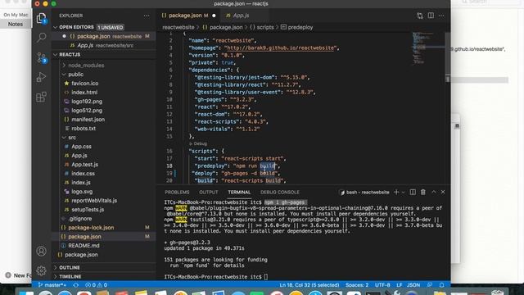Open the Source Control view
Viewport: 524px width, 295px height.
tap(41, 57)
